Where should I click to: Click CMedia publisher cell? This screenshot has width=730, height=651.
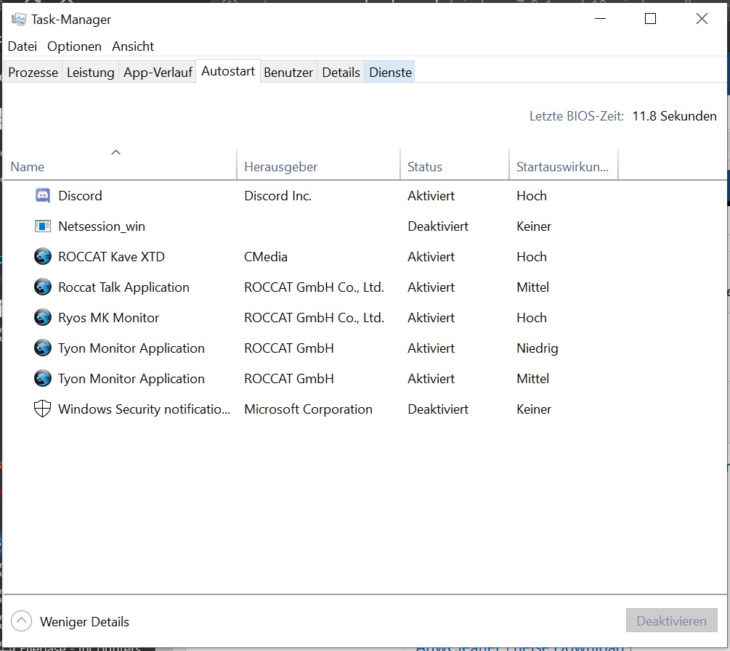266,256
